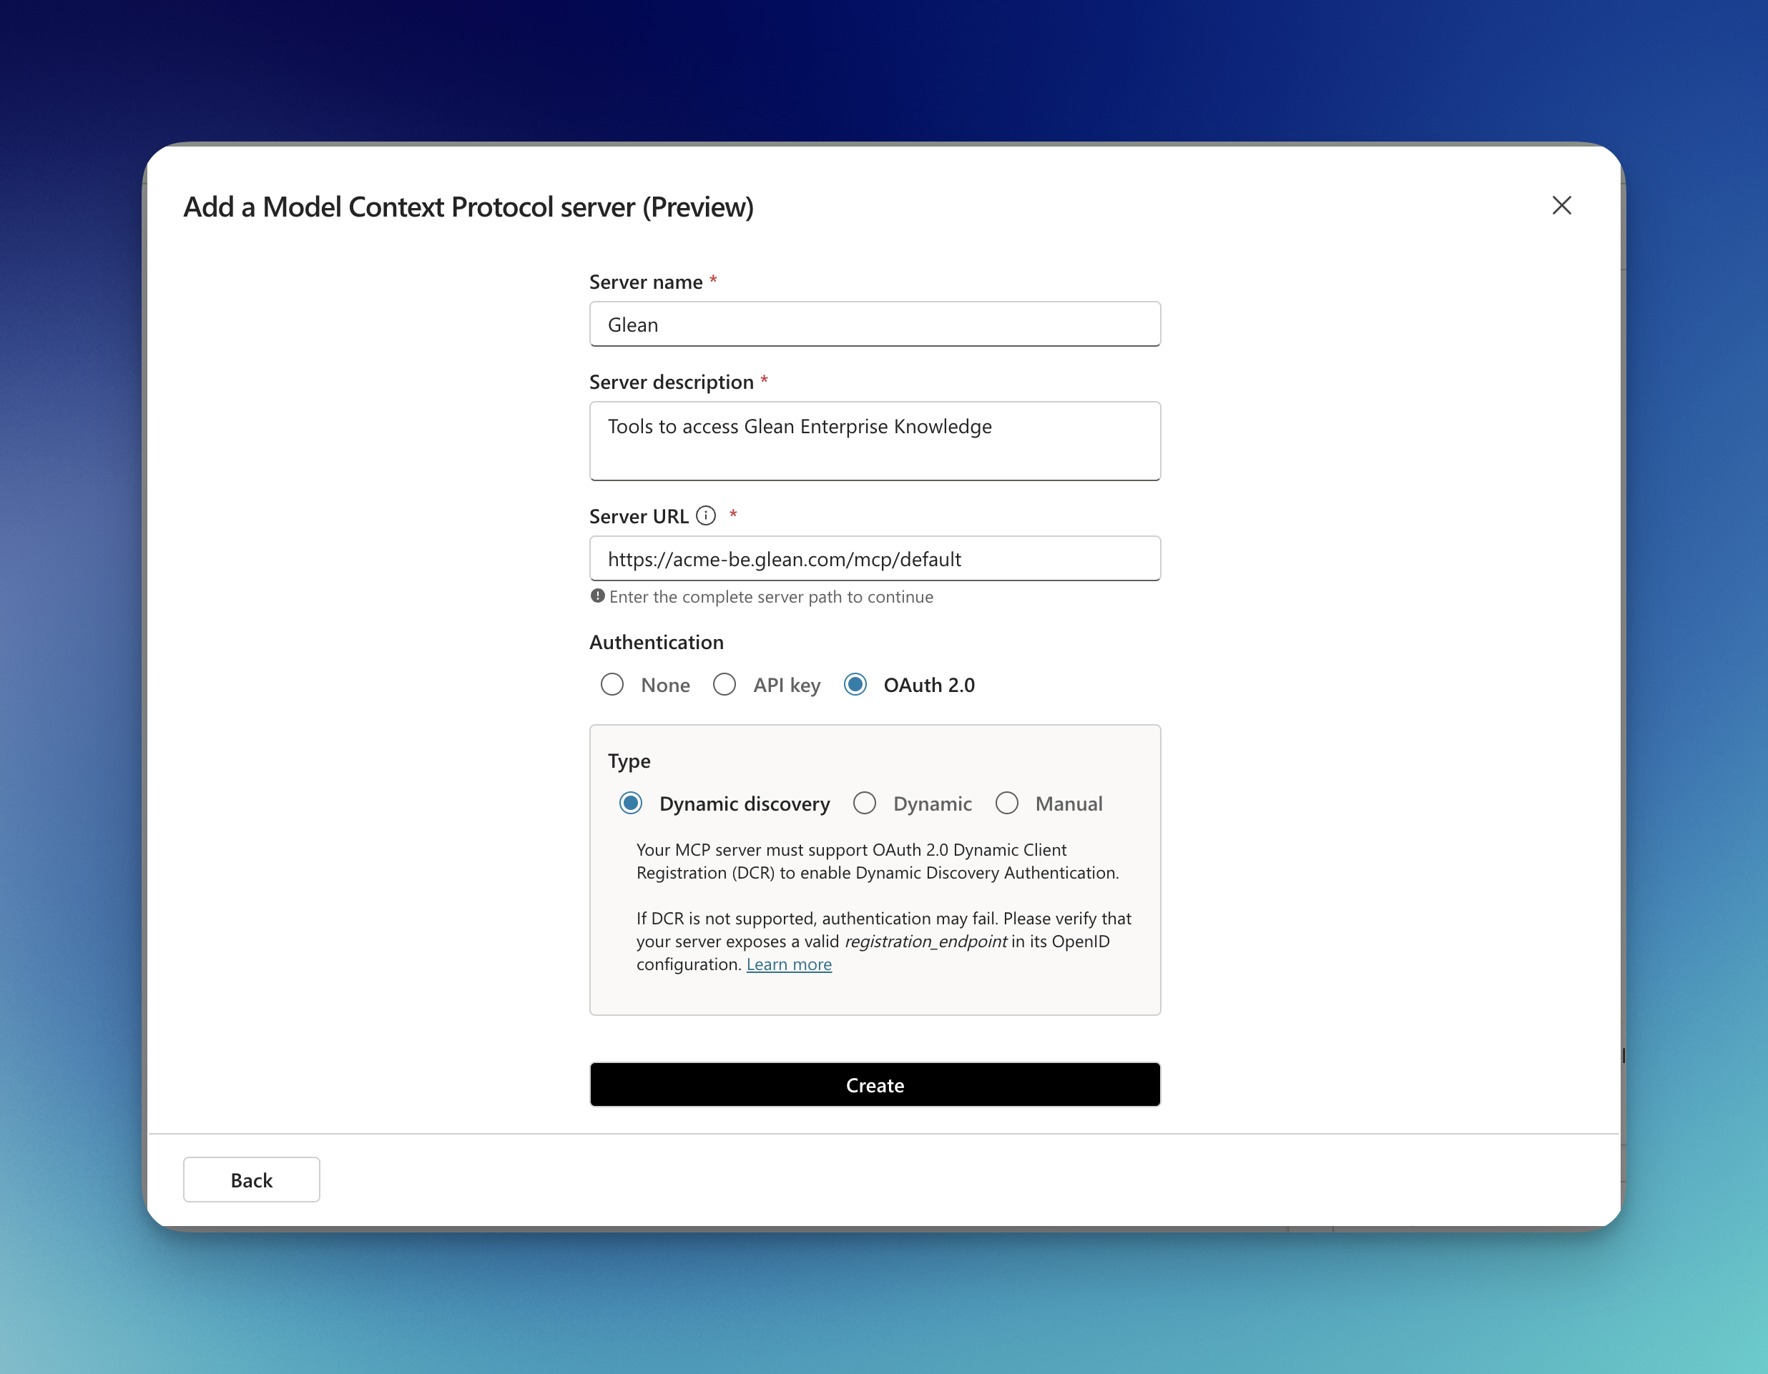Open the Server URL info tooltip
The height and width of the screenshot is (1374, 1768).
[705, 515]
